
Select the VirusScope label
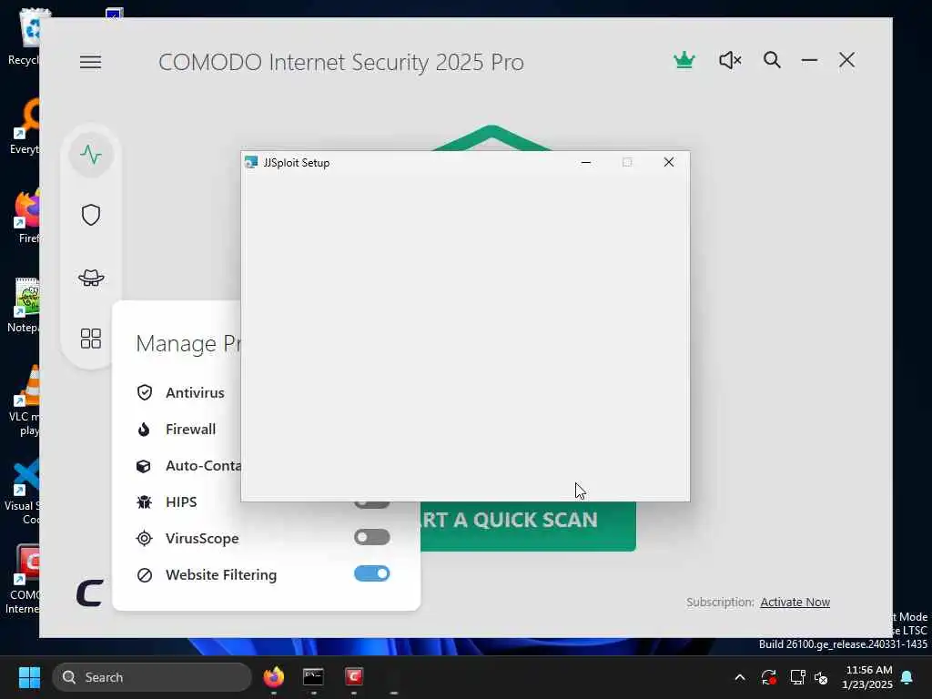pyautogui.click(x=202, y=539)
